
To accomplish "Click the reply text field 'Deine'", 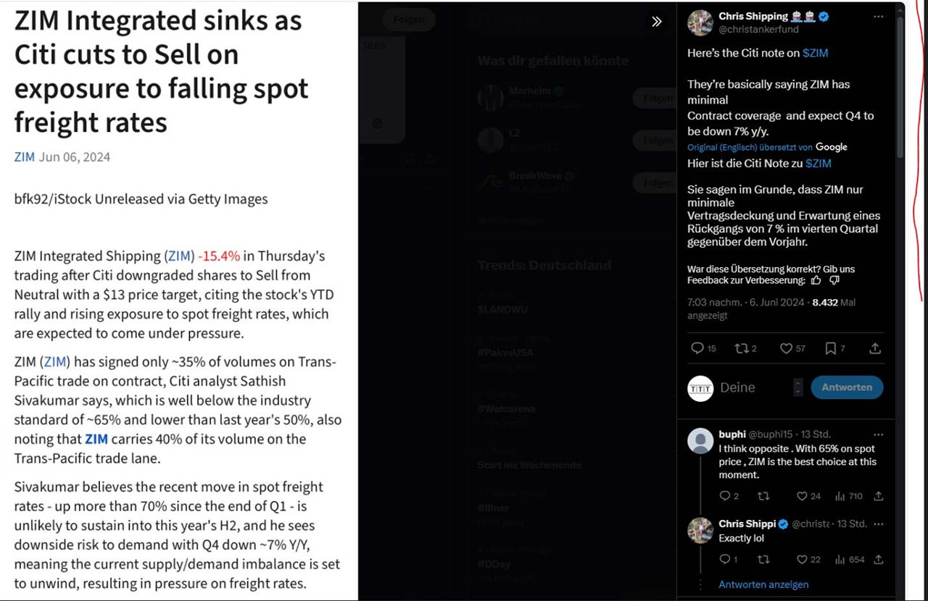I will [753, 387].
